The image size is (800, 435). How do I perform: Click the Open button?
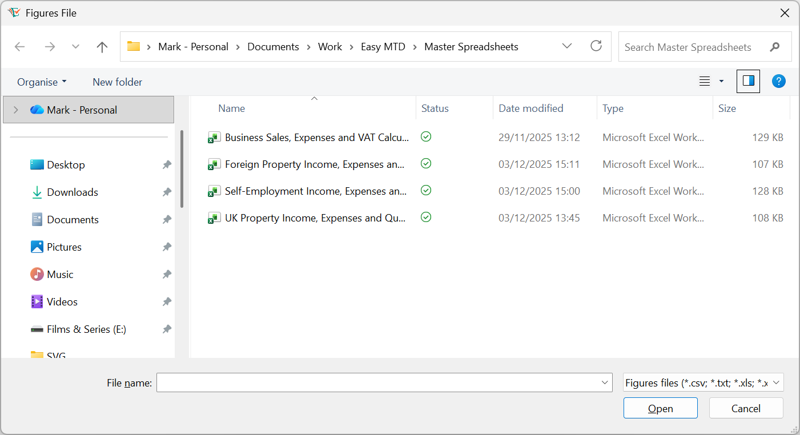[660, 408]
